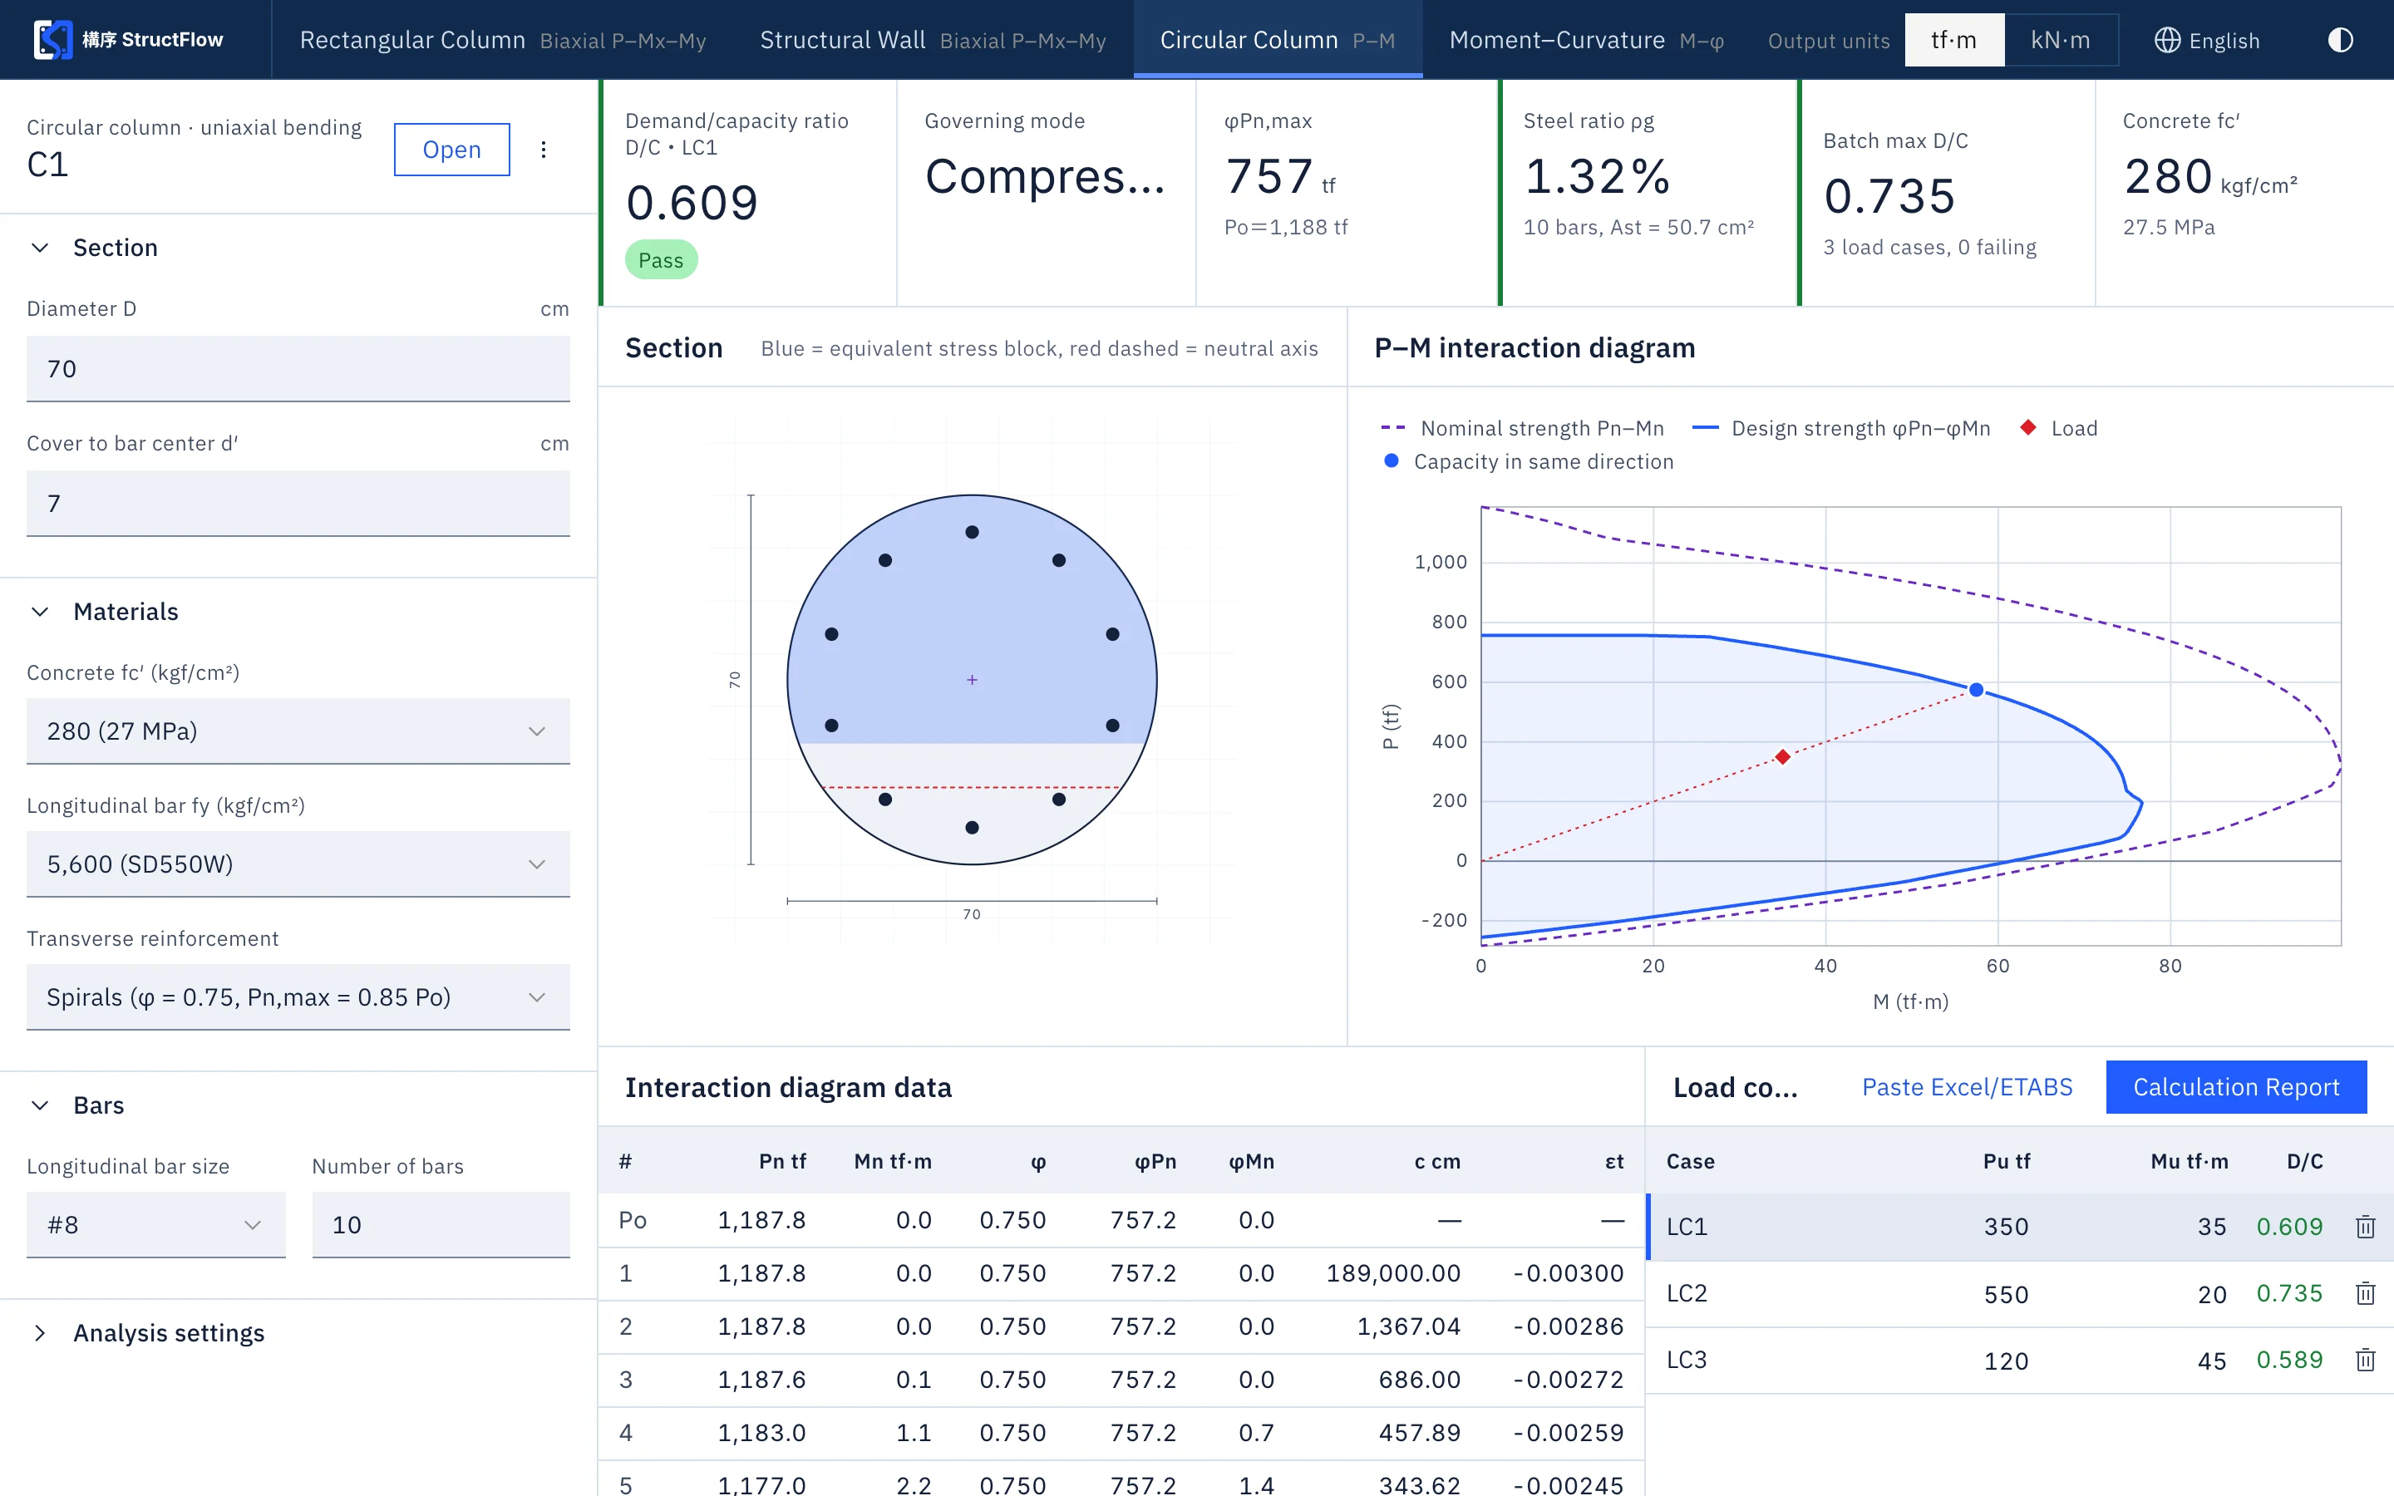The width and height of the screenshot is (2394, 1496).
Task: Collapse the Materials panel
Action: click(40, 612)
